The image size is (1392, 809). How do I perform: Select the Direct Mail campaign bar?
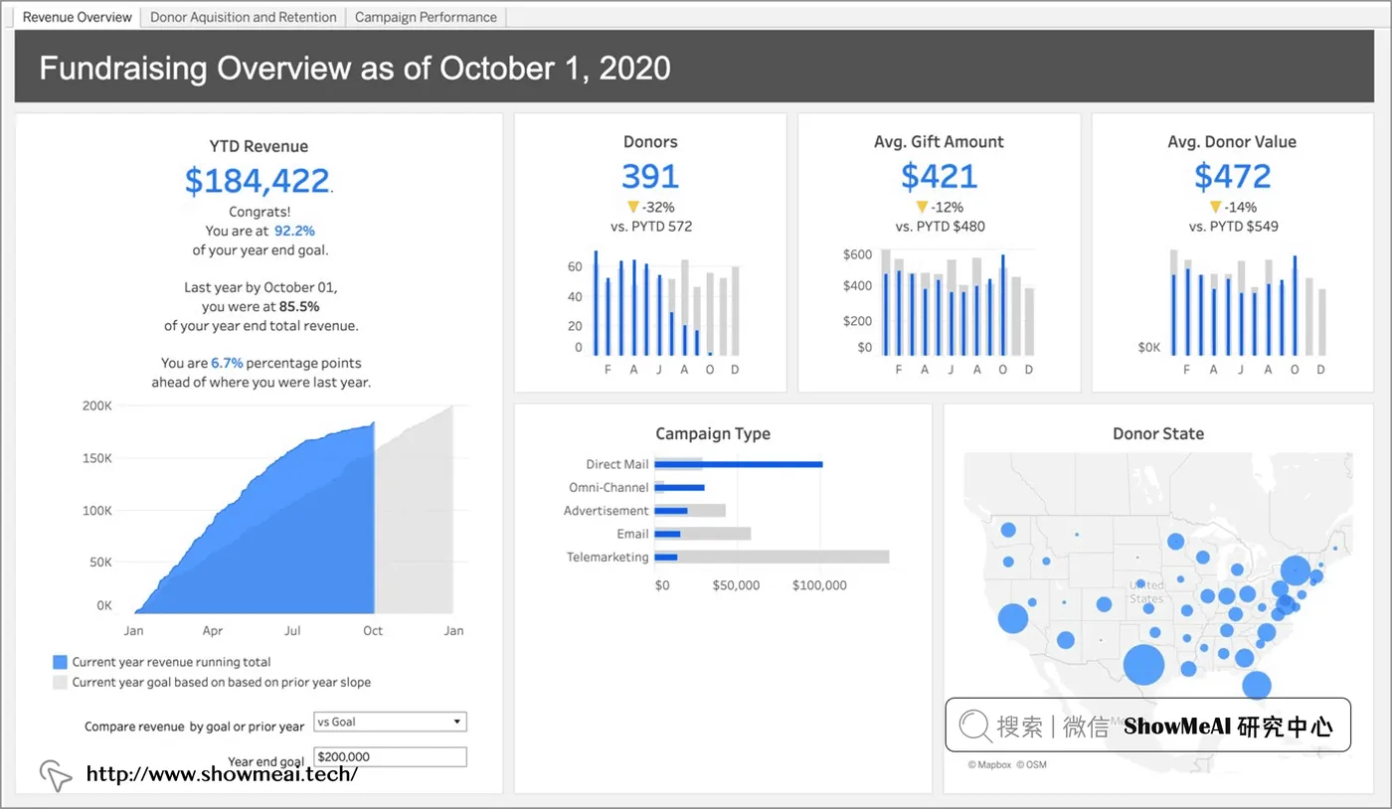click(x=739, y=464)
